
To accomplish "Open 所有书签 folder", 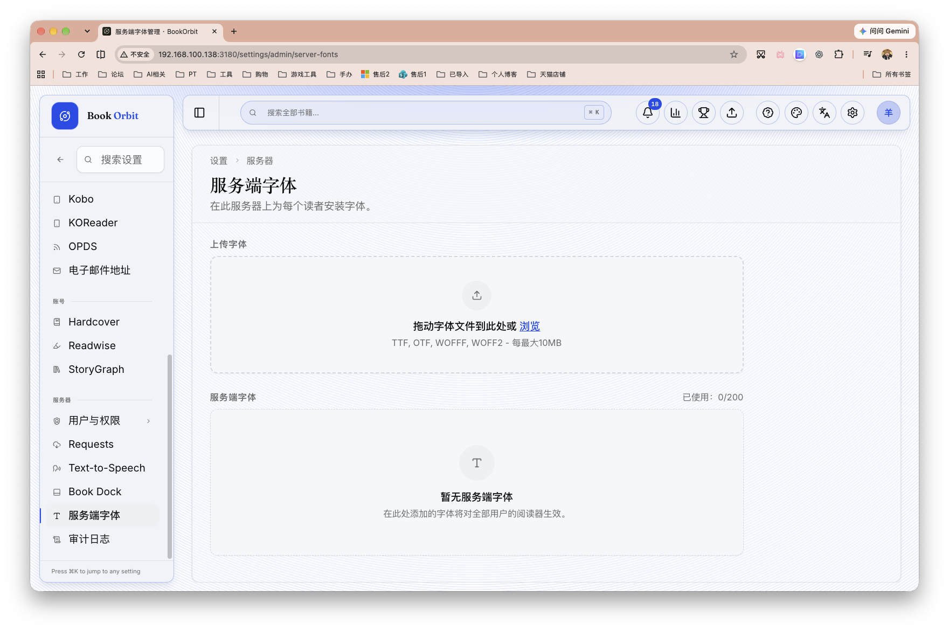I will 892,74.
